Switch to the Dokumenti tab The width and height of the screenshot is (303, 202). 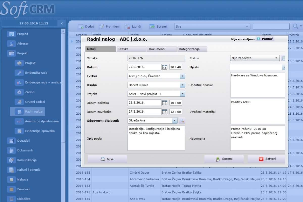tap(162, 49)
